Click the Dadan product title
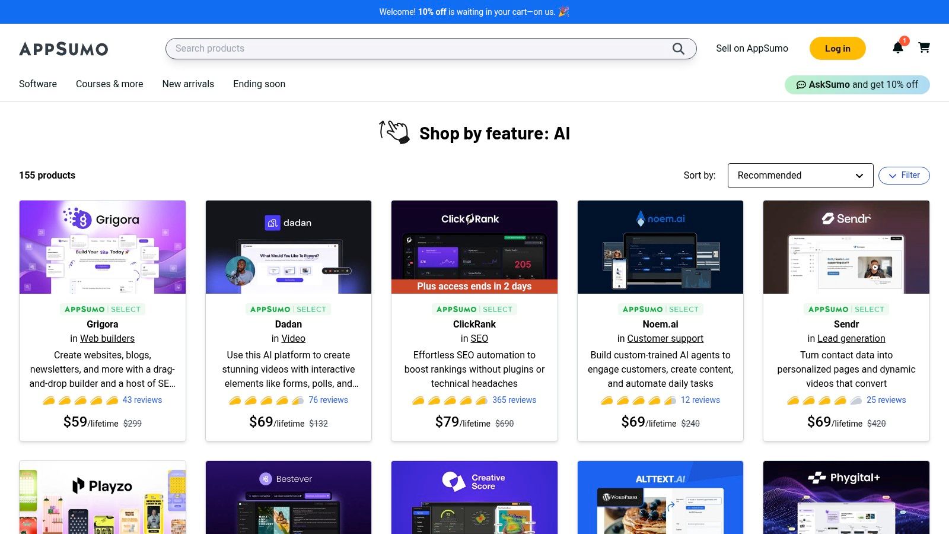 [288, 325]
